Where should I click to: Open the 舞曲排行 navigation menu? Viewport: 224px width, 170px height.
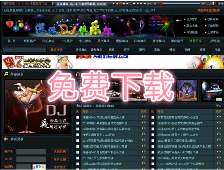click(178, 41)
